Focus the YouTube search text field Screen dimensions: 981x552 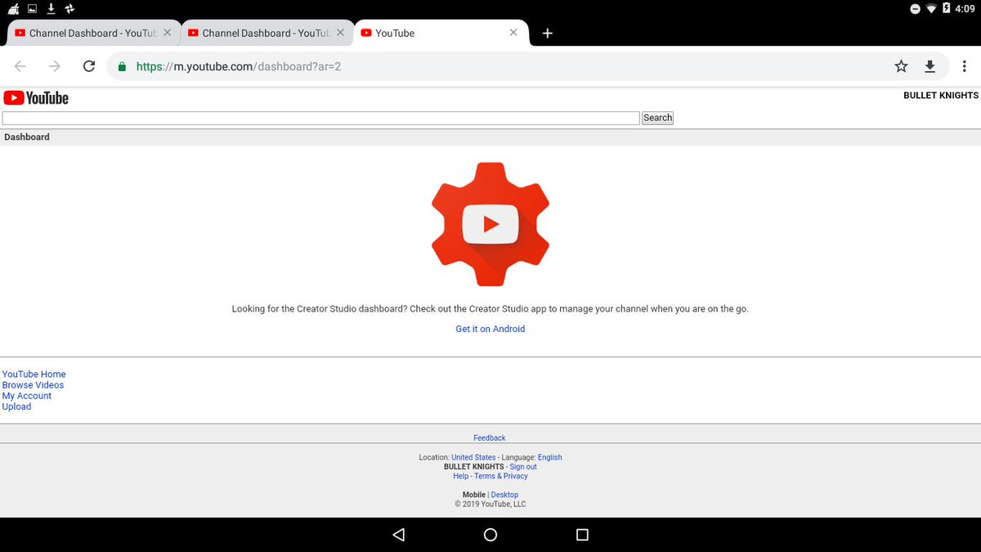(x=320, y=118)
